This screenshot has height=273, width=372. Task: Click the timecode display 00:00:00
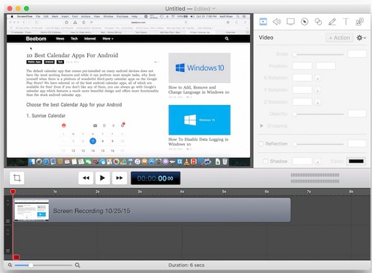click(x=156, y=178)
